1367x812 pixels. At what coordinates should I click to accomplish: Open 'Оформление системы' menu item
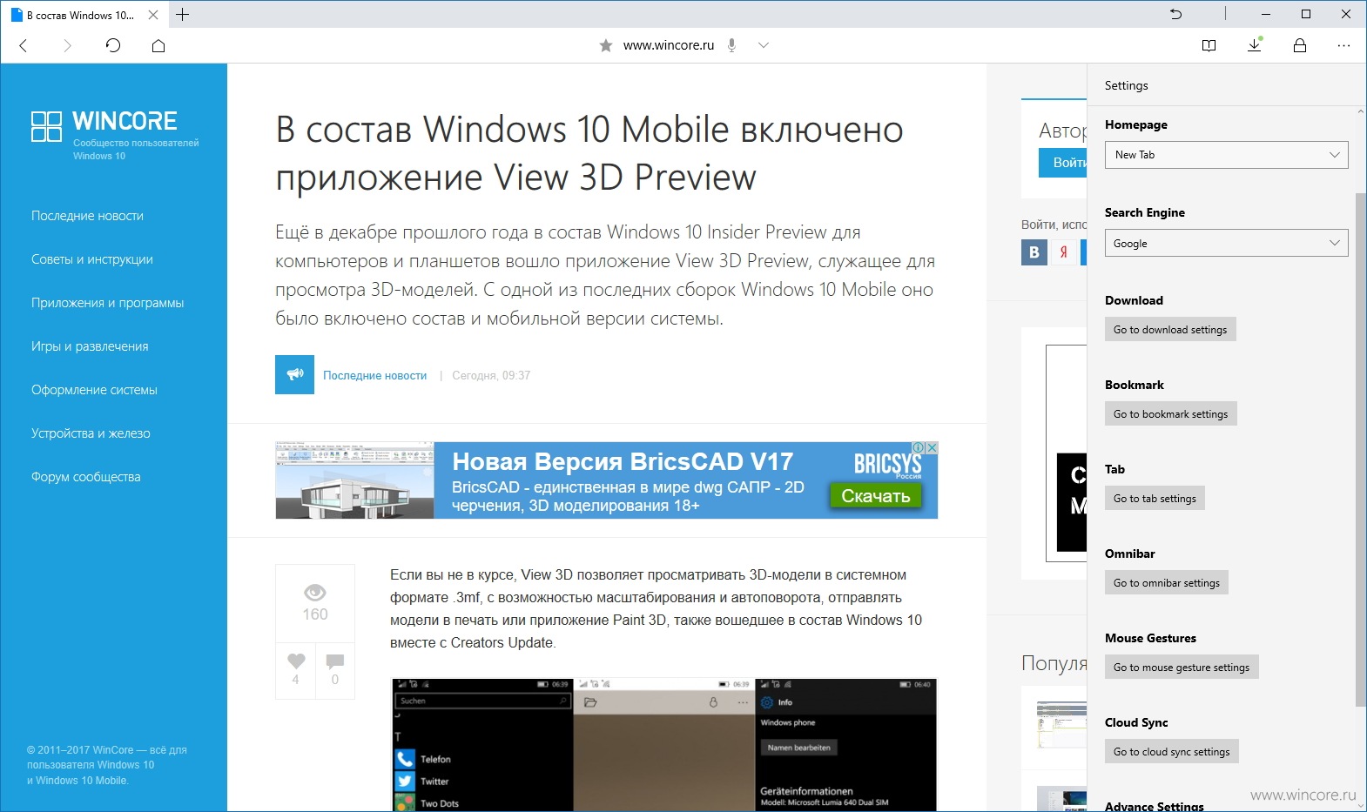(94, 390)
